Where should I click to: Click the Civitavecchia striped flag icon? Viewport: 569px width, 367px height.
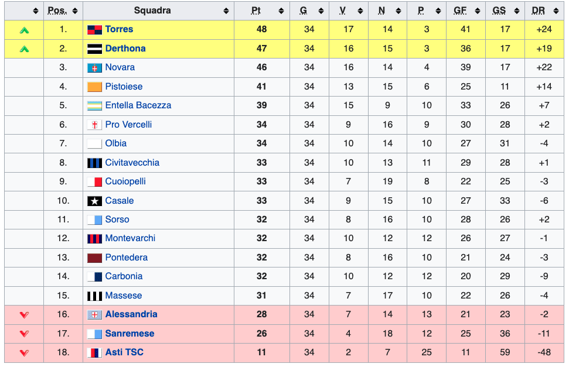click(94, 163)
